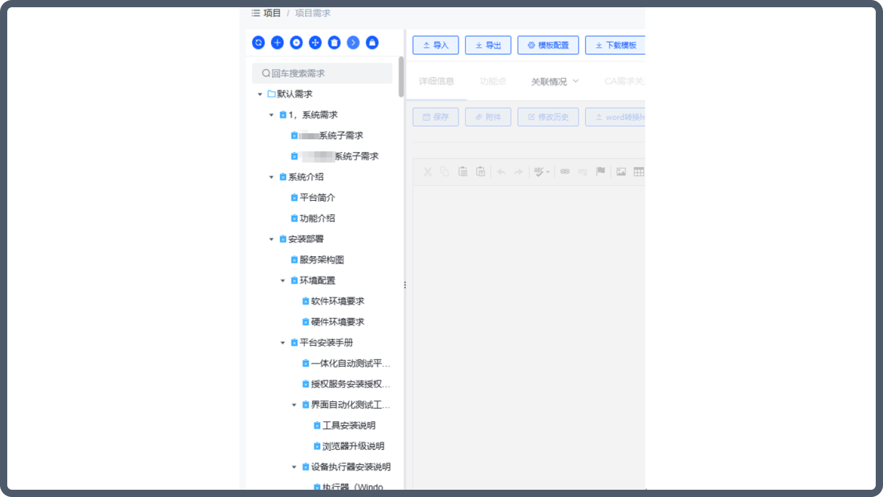The image size is (883, 497).
Task: Click the word转换 button
Action: click(x=615, y=117)
